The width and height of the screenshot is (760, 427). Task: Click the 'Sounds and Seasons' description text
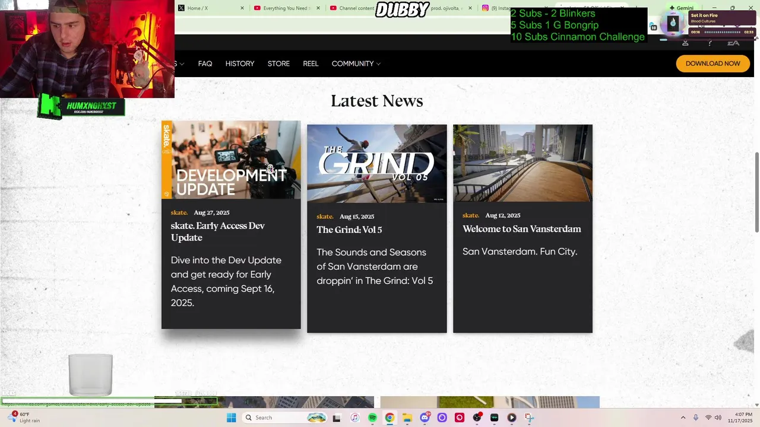[375, 266]
